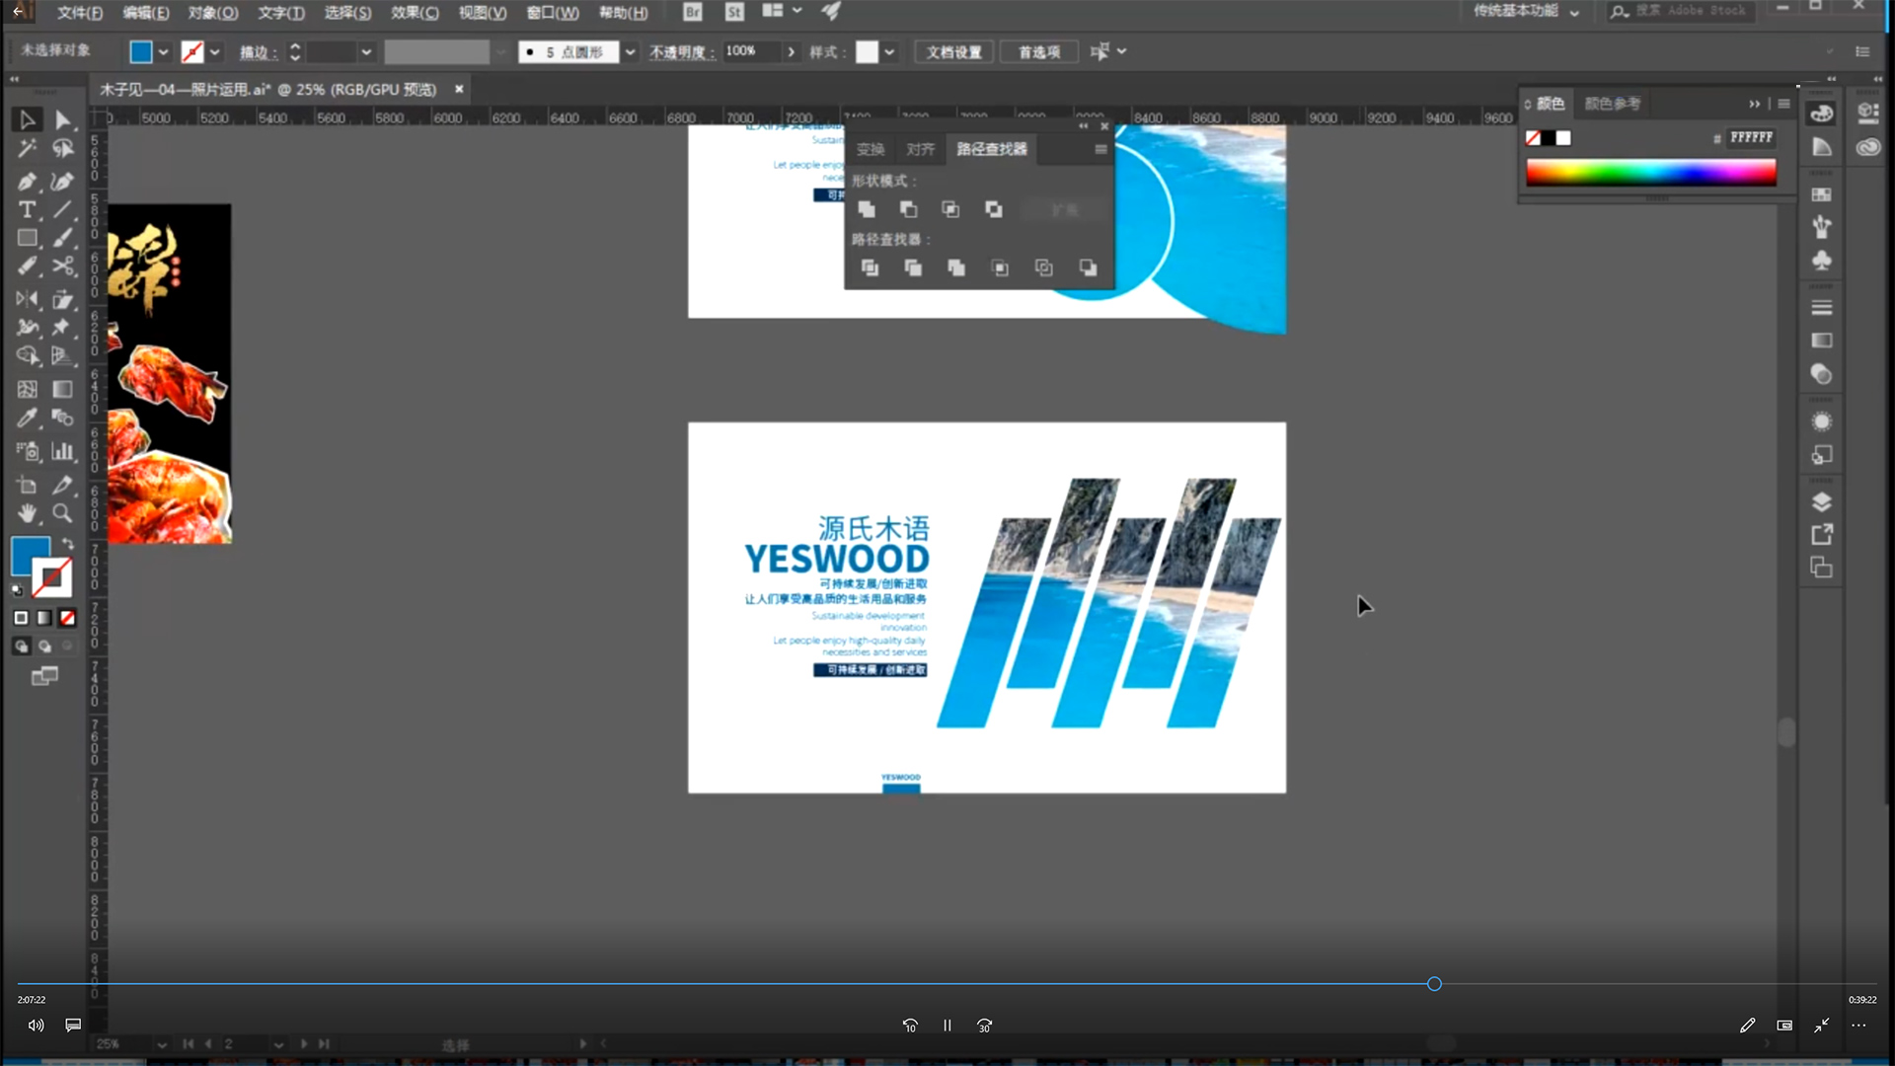Skip forward 30 seconds
The width and height of the screenshot is (1895, 1066).
984,1026
